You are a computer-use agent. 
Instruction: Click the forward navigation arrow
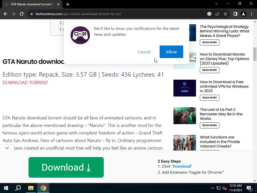coord(14,14)
